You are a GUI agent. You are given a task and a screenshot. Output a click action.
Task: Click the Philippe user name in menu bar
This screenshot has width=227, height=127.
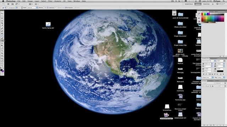click(217, 1)
